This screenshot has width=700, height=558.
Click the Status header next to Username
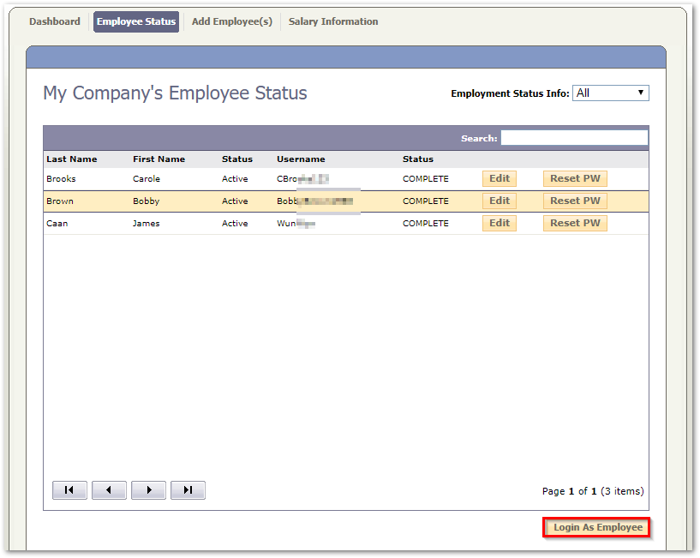(418, 159)
